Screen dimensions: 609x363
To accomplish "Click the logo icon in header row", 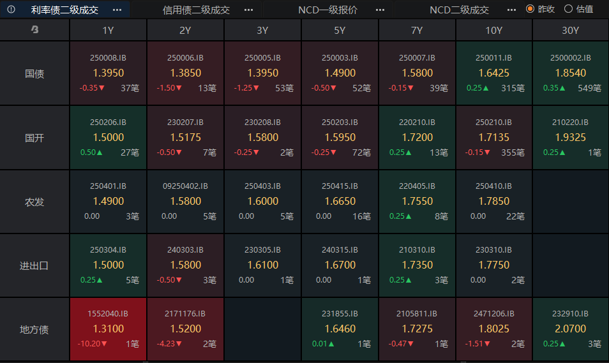I will pos(34,29).
